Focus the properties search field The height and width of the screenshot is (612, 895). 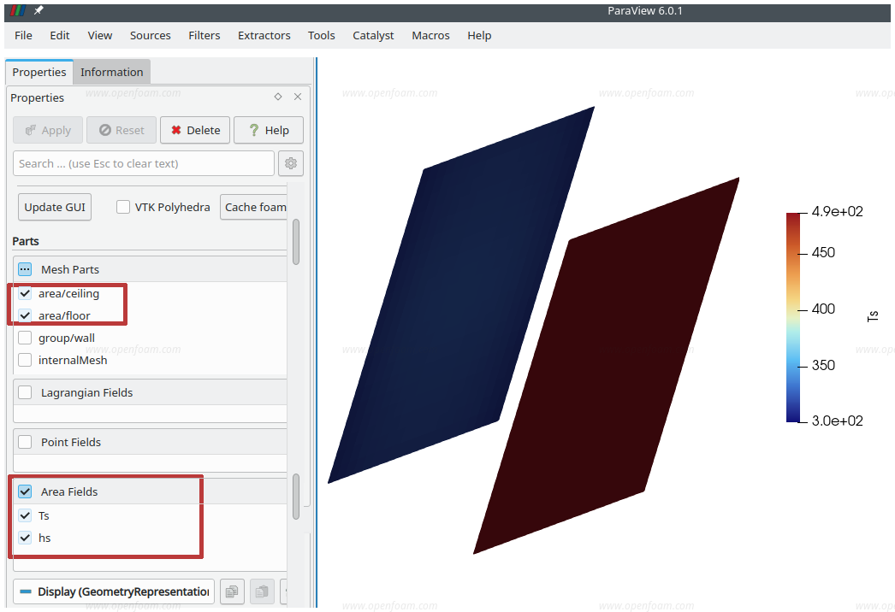pos(143,164)
